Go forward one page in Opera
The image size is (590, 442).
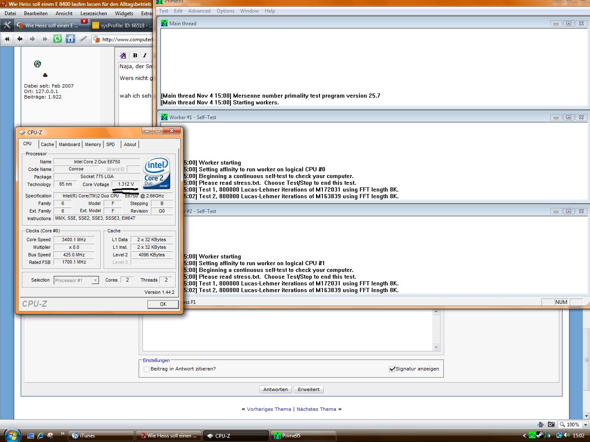[x=32, y=39]
